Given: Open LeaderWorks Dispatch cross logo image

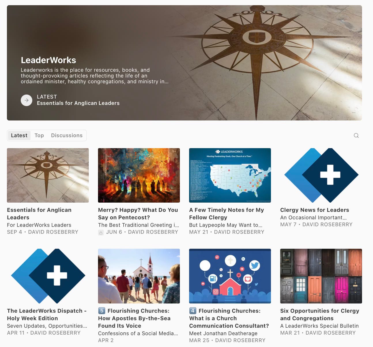Looking at the screenshot, I should 48,276.
